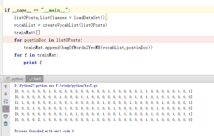The height and width of the screenshot is (136, 214).
Task: Click the print f statement
Action: (x=33, y=62)
